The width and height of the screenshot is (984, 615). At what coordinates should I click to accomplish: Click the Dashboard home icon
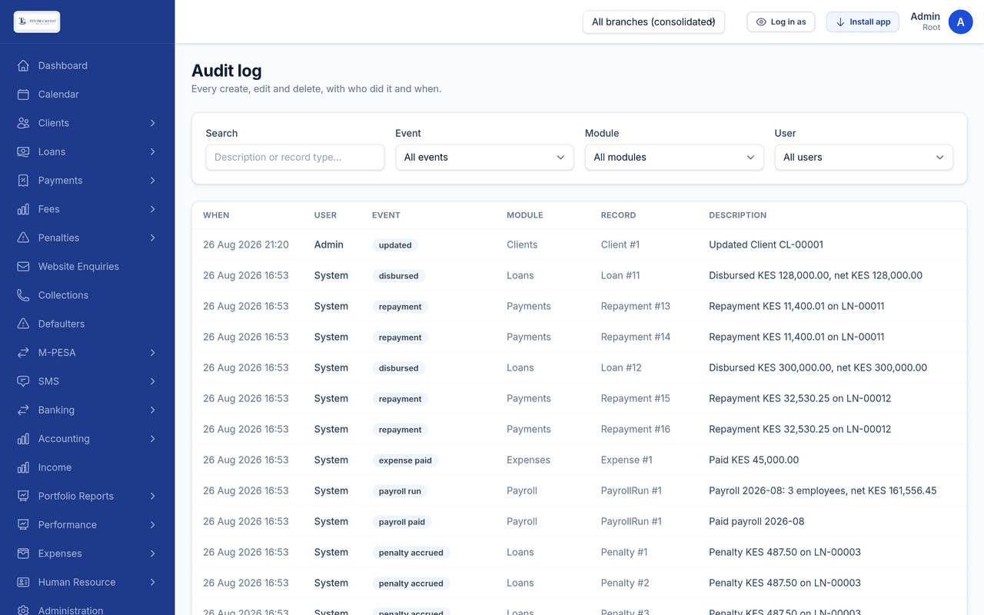pyautogui.click(x=23, y=65)
